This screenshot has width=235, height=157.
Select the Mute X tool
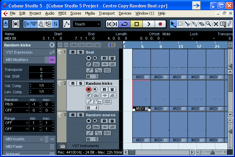216,24
